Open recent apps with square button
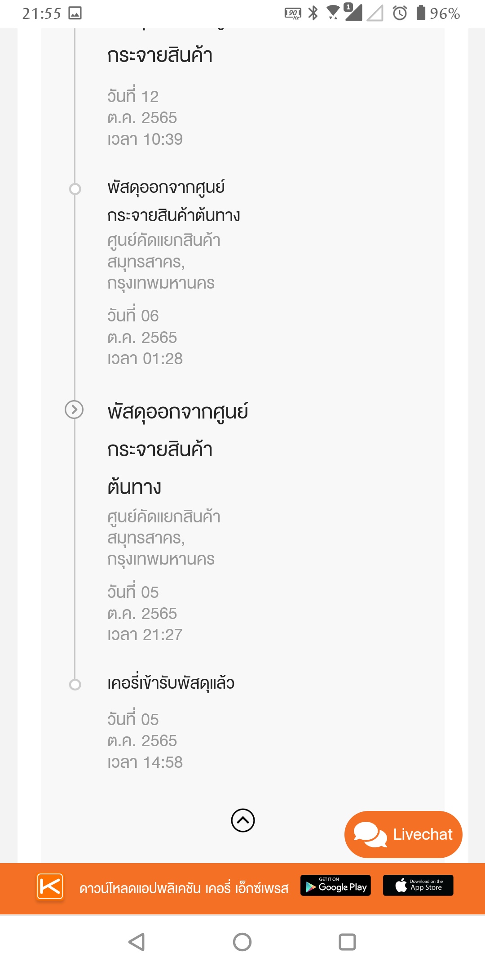Viewport: 485px width, 971px height. [347, 942]
